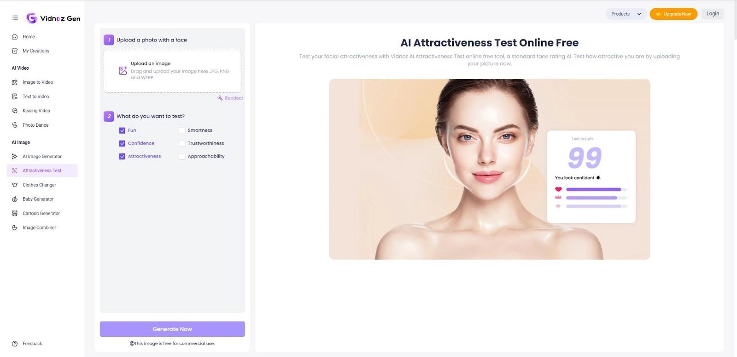Image resolution: width=737 pixels, height=357 pixels.
Task: Open the Products dropdown
Action: click(626, 14)
